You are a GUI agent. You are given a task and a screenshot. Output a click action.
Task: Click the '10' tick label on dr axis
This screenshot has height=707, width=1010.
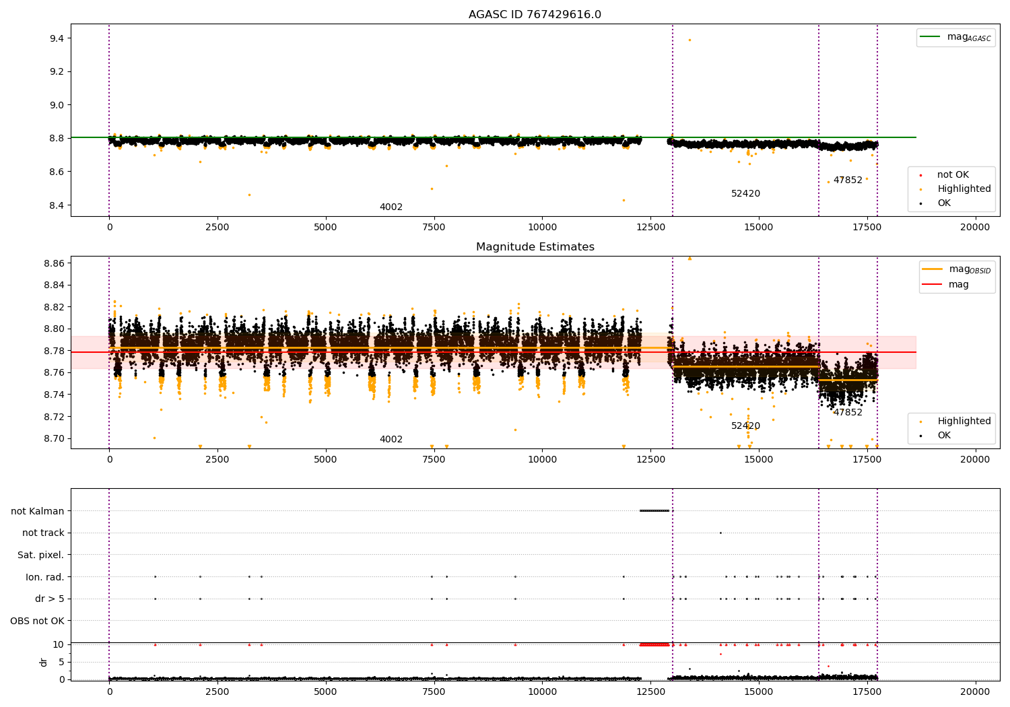point(59,645)
